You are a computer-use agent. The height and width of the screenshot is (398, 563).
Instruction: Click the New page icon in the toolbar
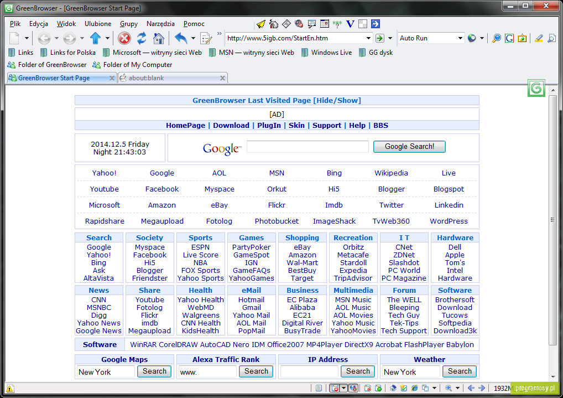point(14,38)
